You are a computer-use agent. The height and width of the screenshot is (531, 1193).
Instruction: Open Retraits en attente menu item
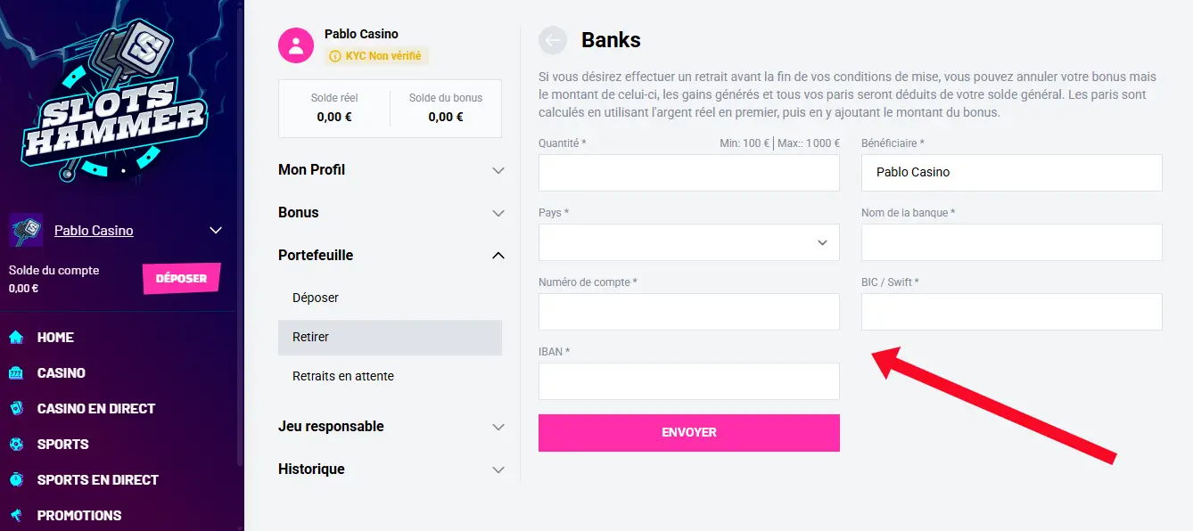tap(343, 376)
